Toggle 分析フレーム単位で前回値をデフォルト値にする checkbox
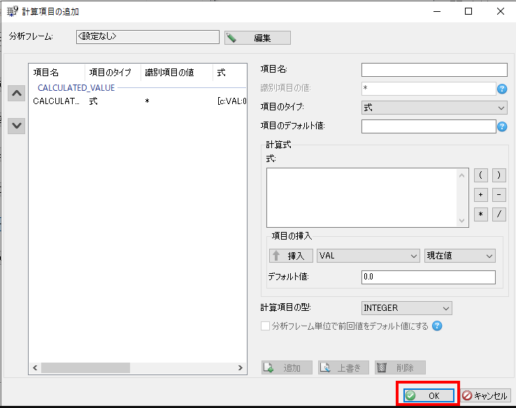This screenshot has height=408, width=516. (265, 326)
